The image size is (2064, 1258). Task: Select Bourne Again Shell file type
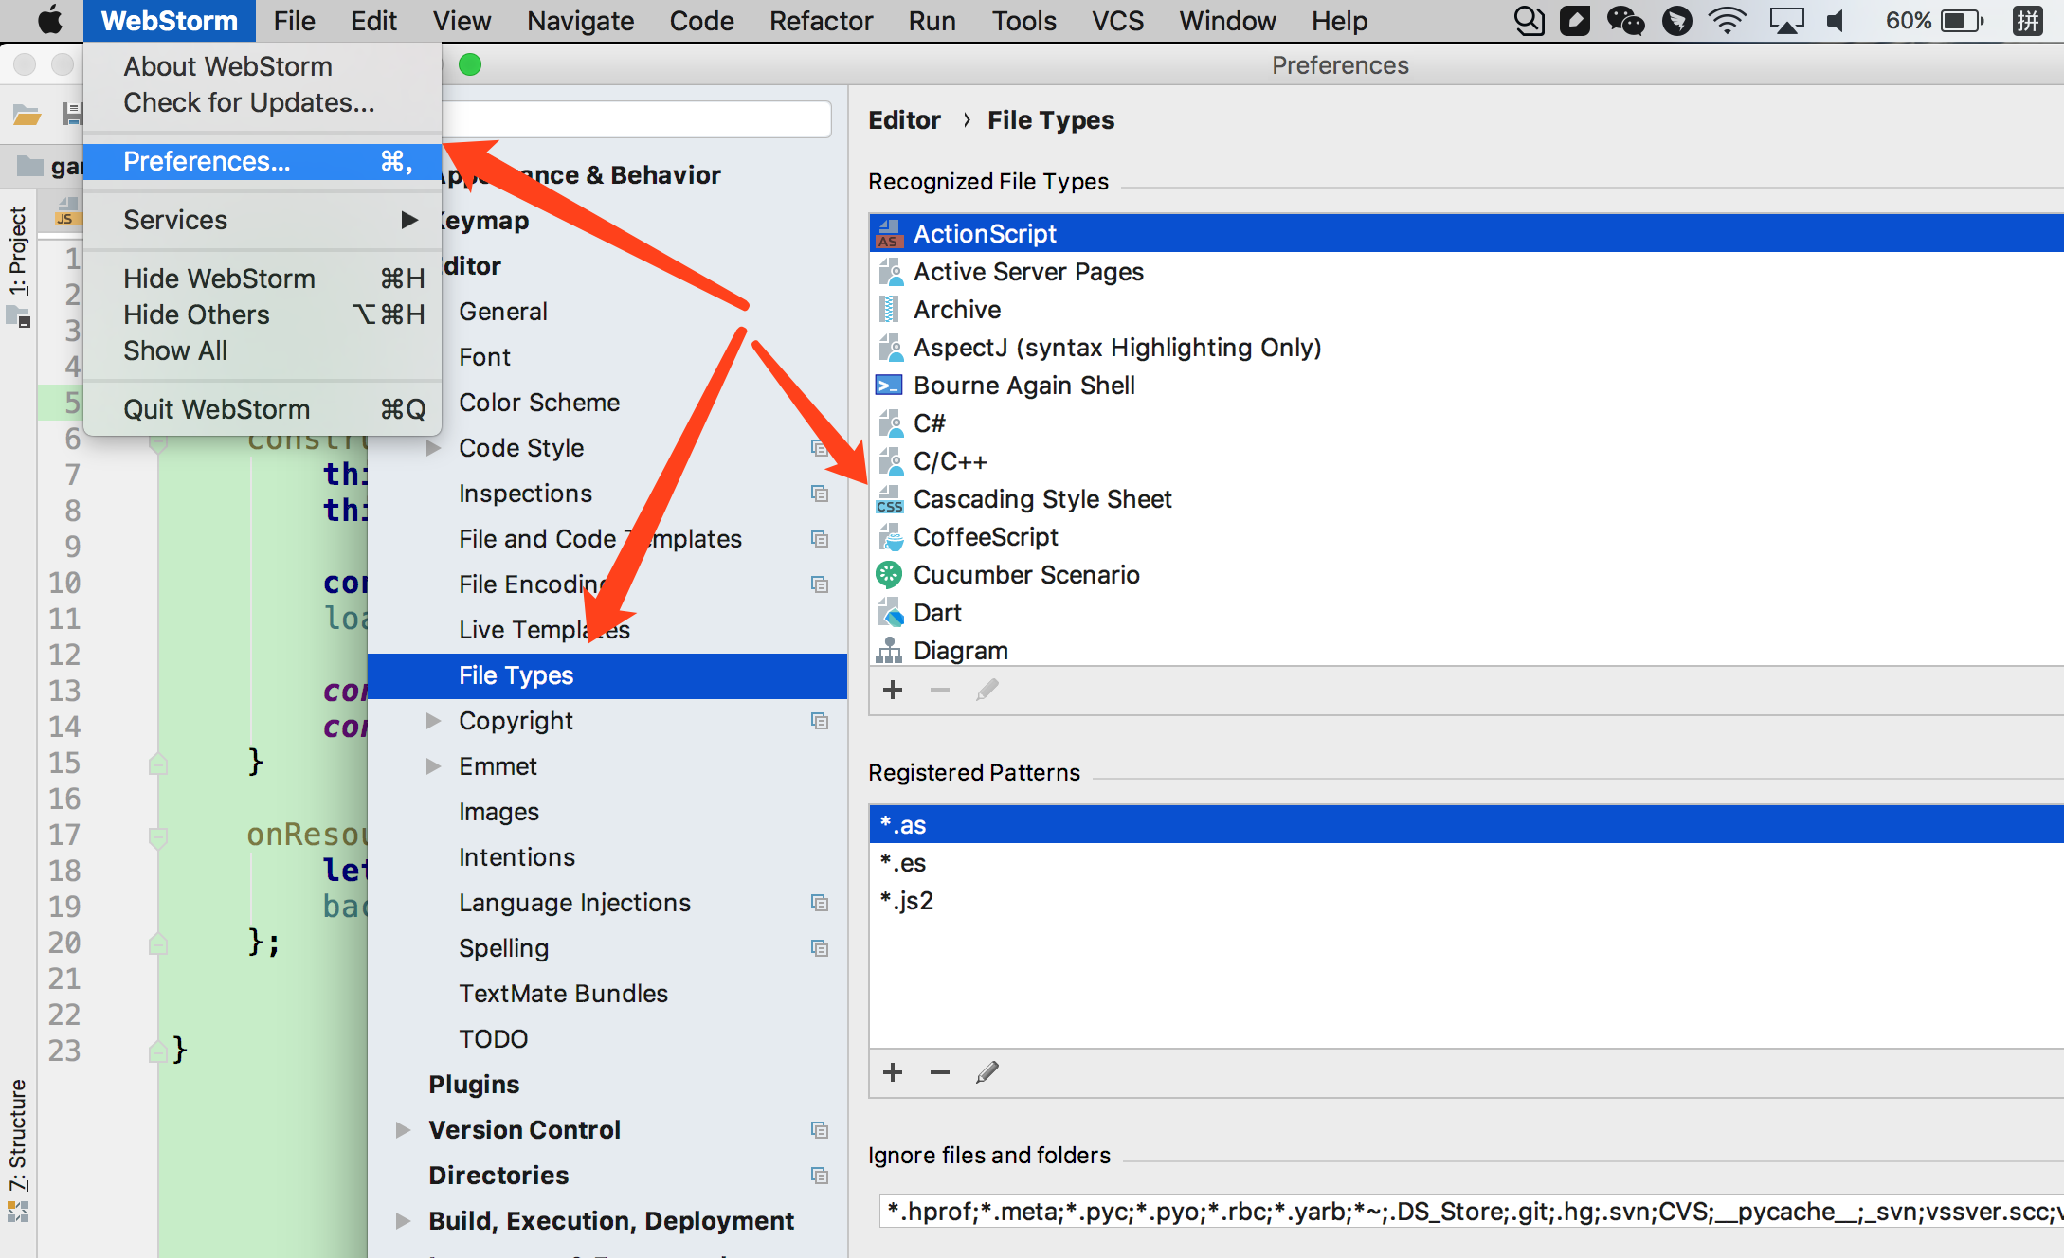pos(1023,386)
